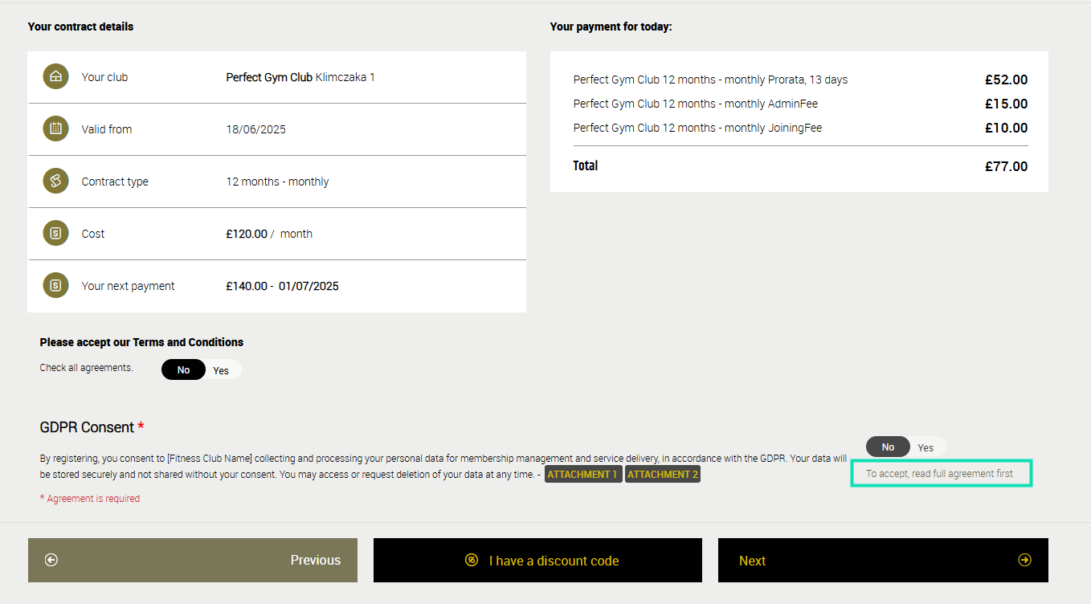
Task: Click the Contract type icon
Action: (55, 182)
